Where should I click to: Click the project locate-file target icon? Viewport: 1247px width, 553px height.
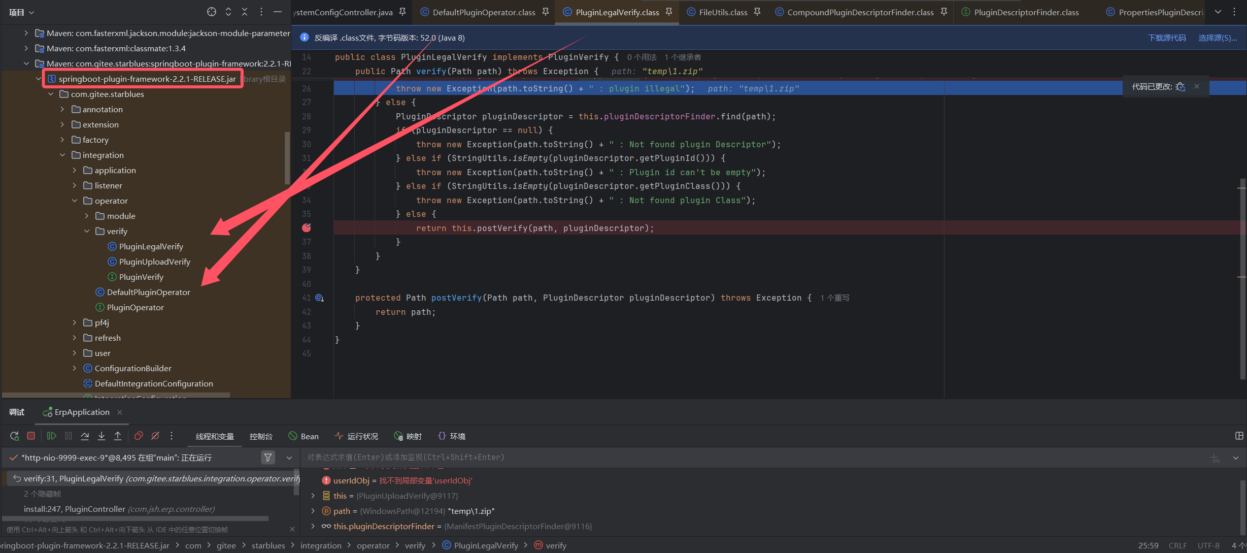pos(212,12)
